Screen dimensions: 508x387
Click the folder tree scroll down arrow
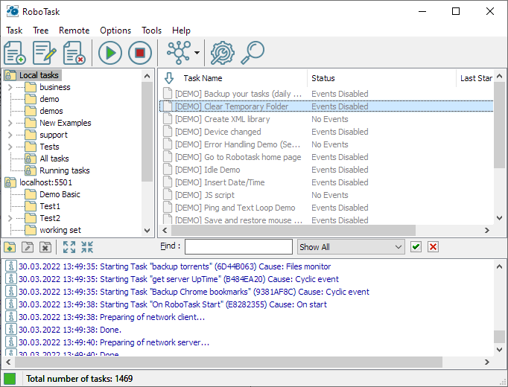(x=147, y=231)
